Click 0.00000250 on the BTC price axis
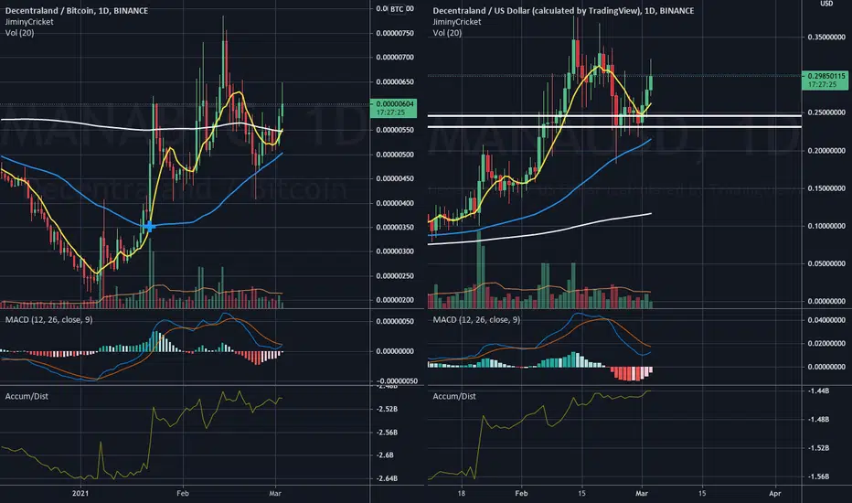 coord(395,276)
